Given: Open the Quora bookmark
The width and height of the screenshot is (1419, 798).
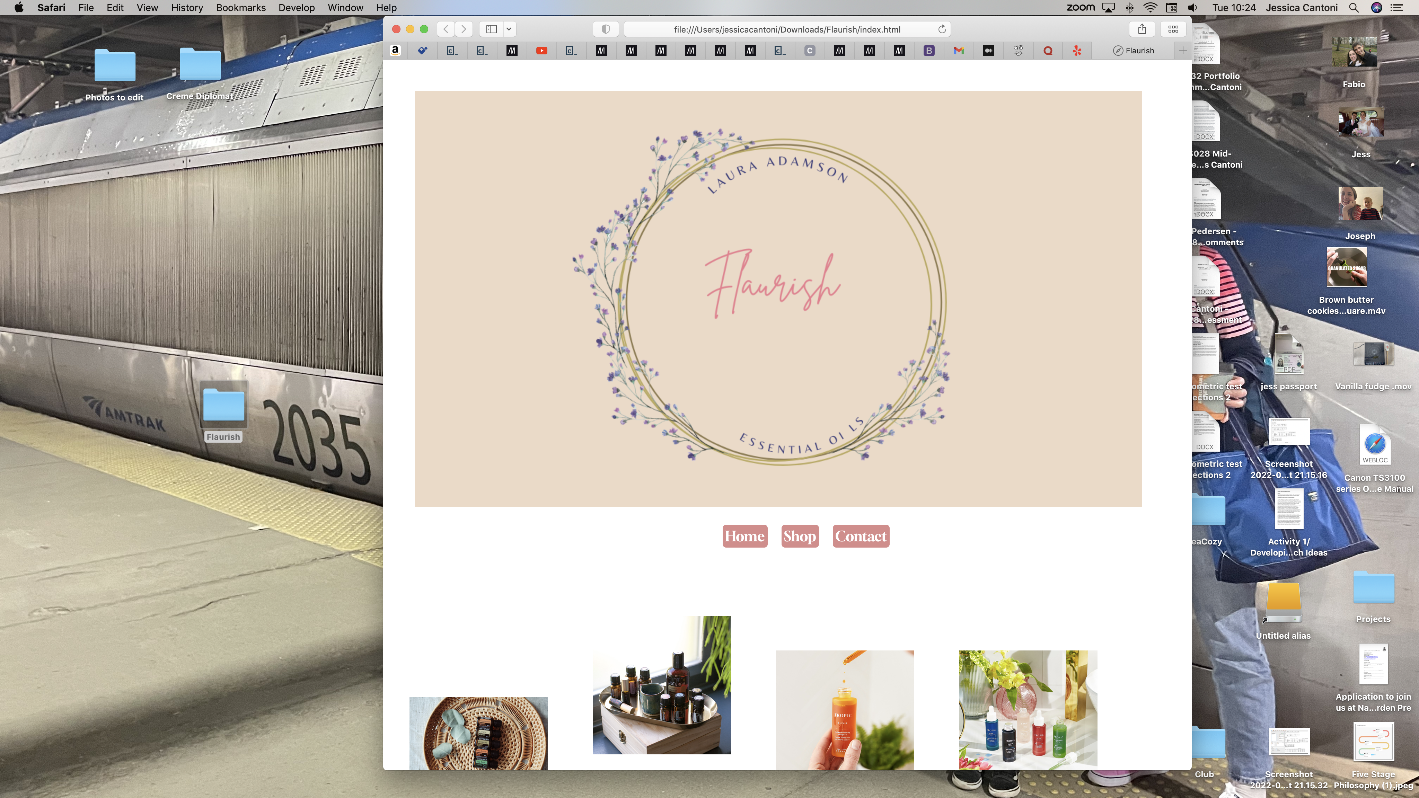Looking at the screenshot, I should tap(1048, 50).
